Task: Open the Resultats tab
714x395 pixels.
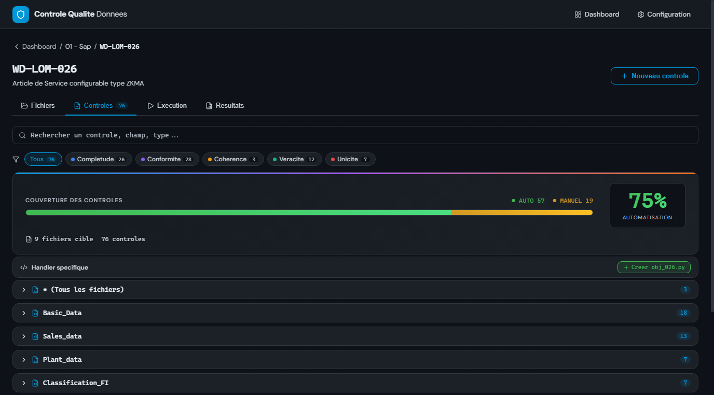Action: [x=225, y=105]
